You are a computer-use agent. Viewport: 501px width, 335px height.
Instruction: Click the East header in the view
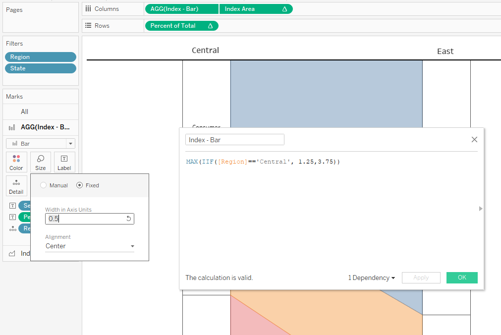[x=445, y=52]
